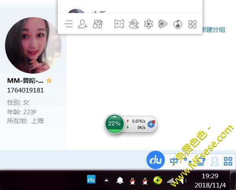Open the QQ Music note icon
Viewport: 236px width, 190px height.
click(178, 24)
